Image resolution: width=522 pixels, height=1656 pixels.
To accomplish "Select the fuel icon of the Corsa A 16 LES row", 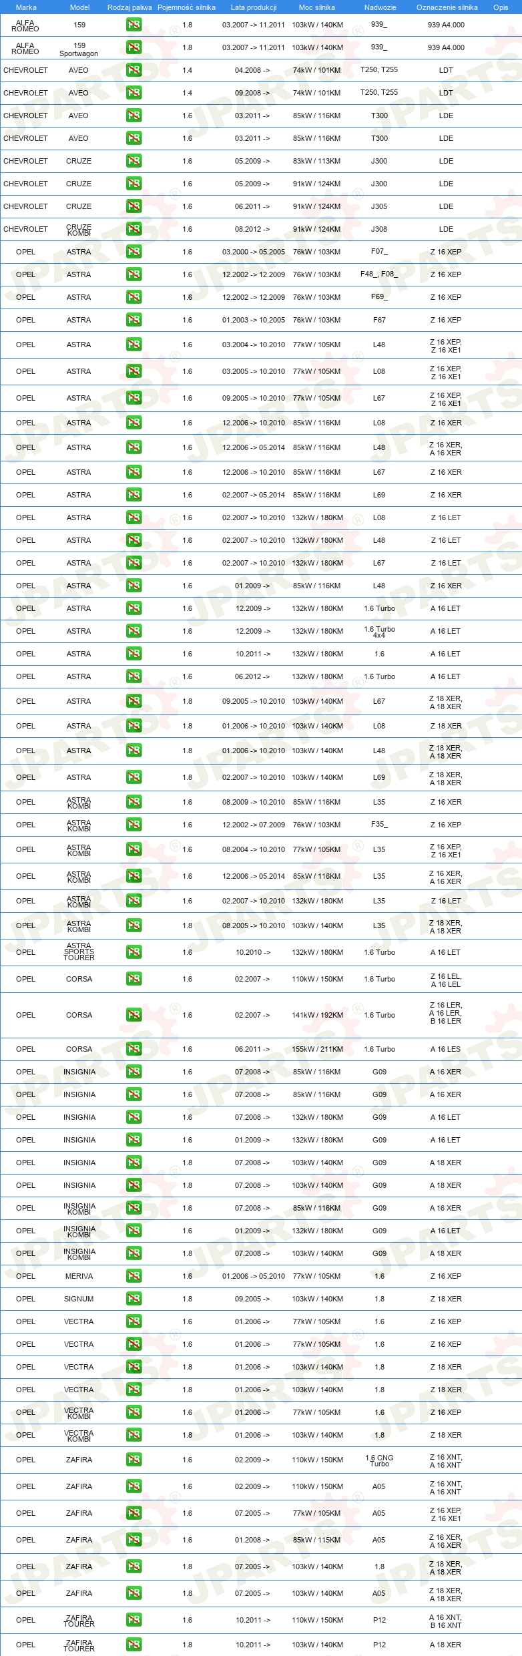I will [134, 1049].
